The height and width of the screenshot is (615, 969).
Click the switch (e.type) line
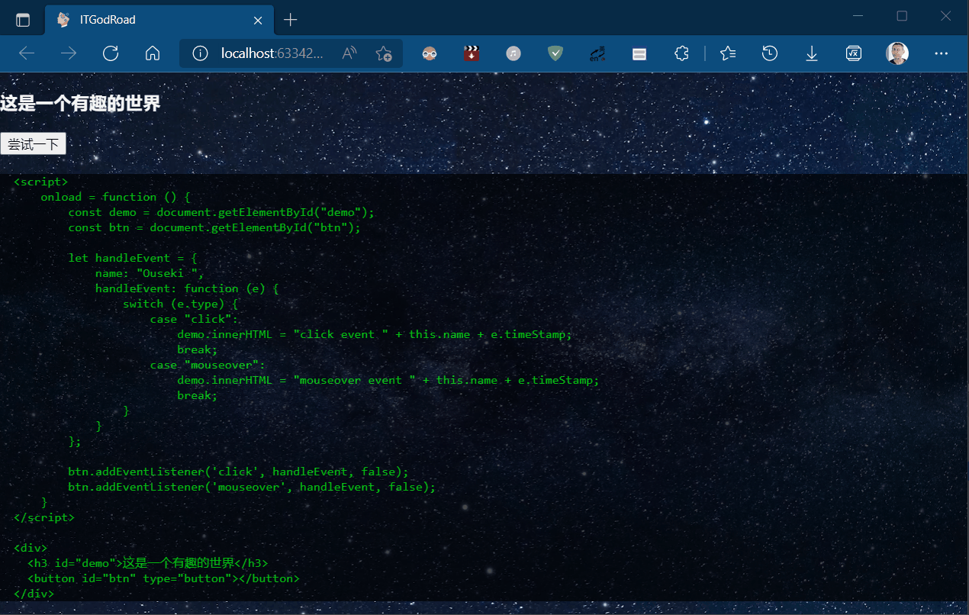tap(180, 304)
